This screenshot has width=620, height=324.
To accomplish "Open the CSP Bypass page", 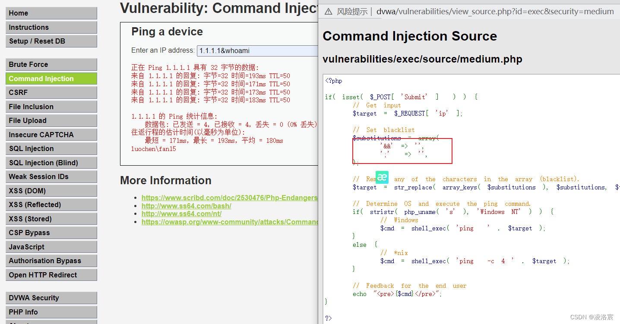I will pos(51,233).
